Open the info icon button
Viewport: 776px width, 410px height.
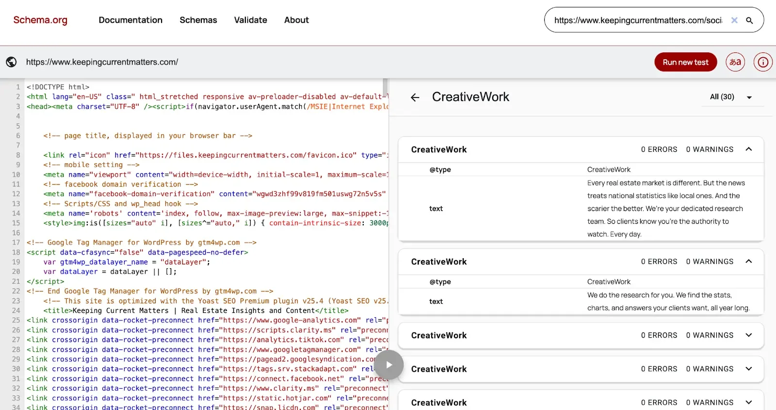pyautogui.click(x=763, y=62)
